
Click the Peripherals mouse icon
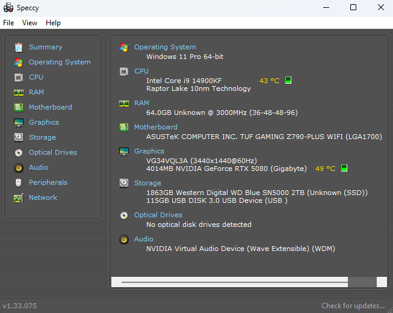coord(19,183)
